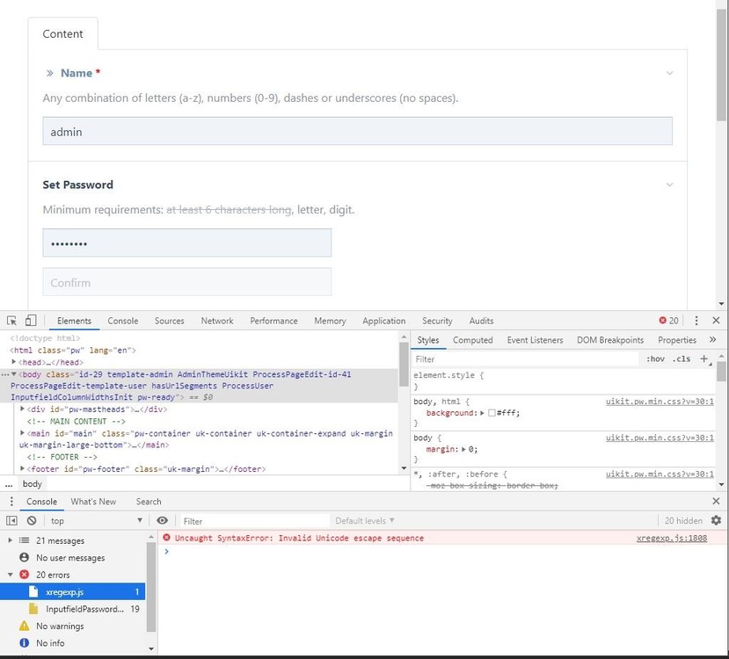Clear the console with the ban icon
The height and width of the screenshot is (659, 729).
point(32,521)
